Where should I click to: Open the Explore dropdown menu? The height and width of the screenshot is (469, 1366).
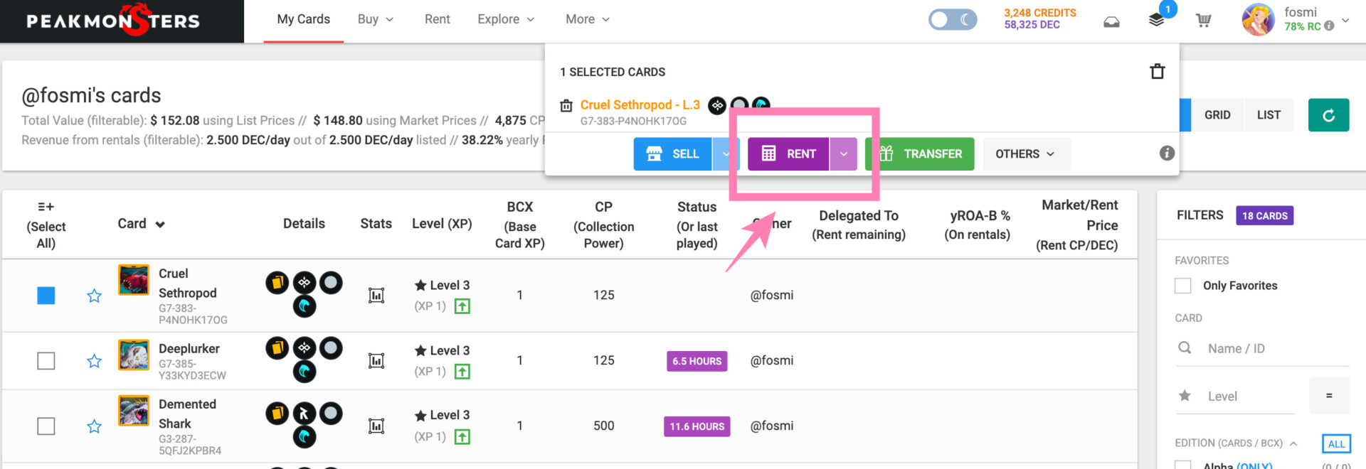(506, 19)
